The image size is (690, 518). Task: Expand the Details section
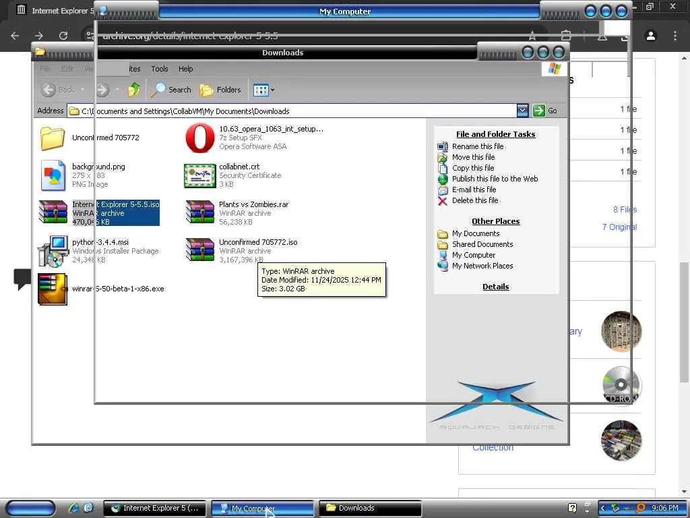point(495,287)
